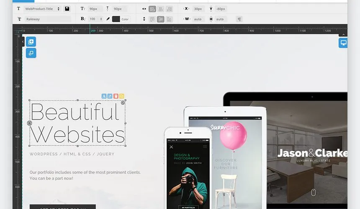Open the WebProduct-Title style dropdown
360x209 pixels.
click(42, 9)
